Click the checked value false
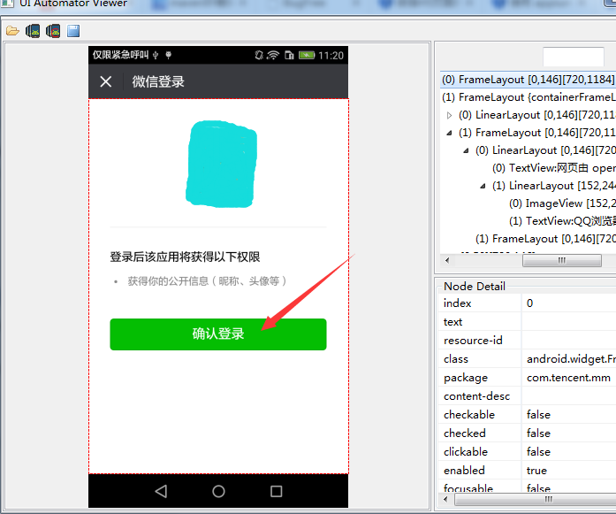Image resolution: width=616 pixels, height=514 pixels. 538,433
